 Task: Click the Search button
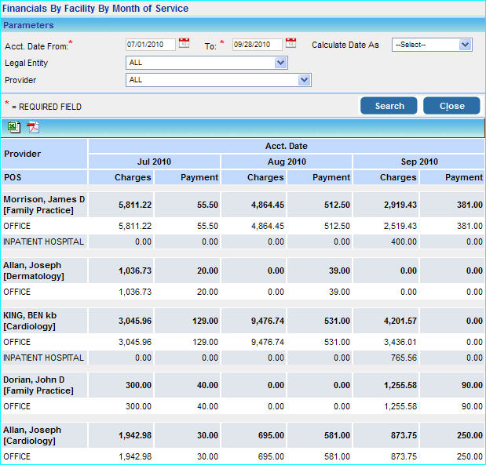click(389, 106)
